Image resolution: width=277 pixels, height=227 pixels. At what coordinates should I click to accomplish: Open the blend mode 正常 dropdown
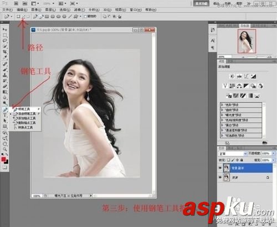[233, 154]
